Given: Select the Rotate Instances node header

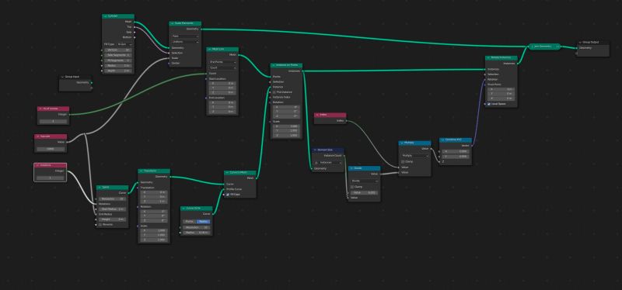Looking at the screenshot, I should pos(501,57).
